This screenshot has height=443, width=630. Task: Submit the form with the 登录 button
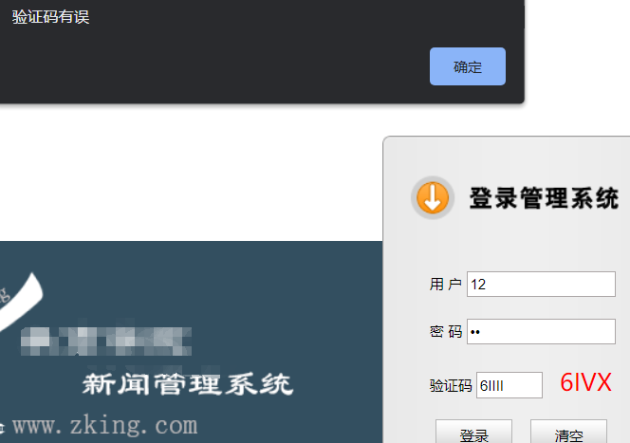pyautogui.click(x=474, y=434)
